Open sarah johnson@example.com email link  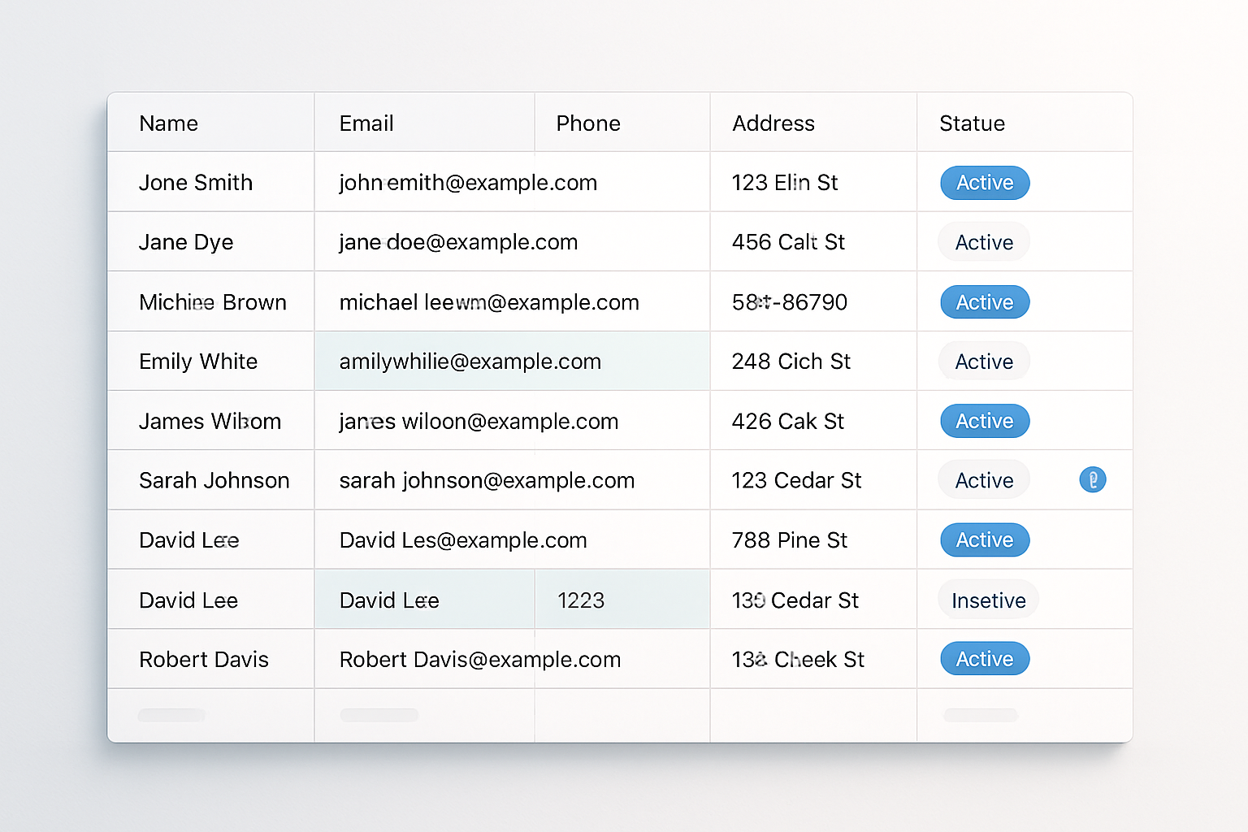[487, 479]
